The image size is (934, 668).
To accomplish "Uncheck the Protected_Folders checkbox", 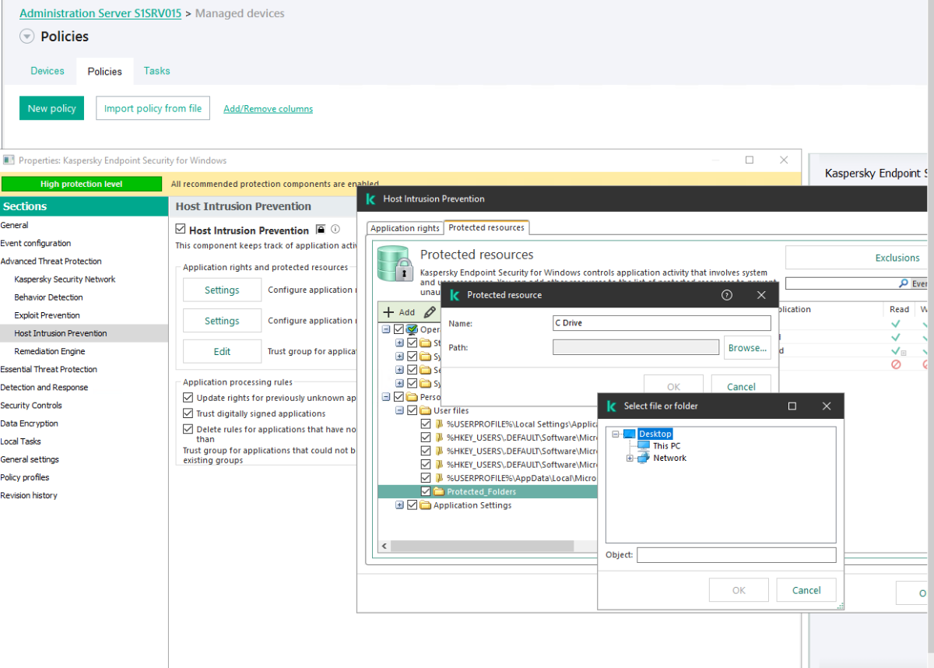I will tap(426, 492).
